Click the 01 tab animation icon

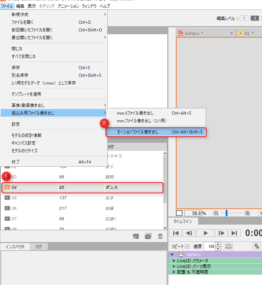pos(240,33)
